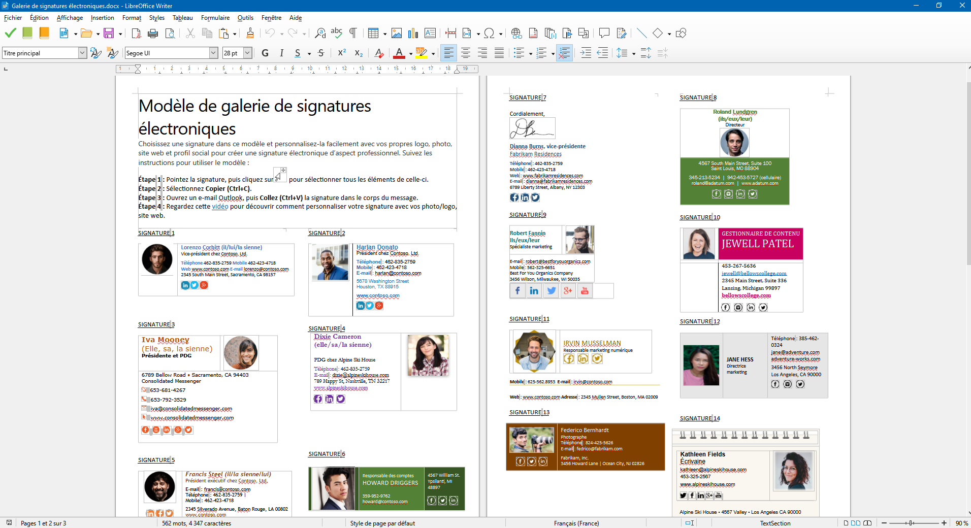The image size is (971, 528).
Task: Toggle Justified alignment button
Action: pos(499,53)
